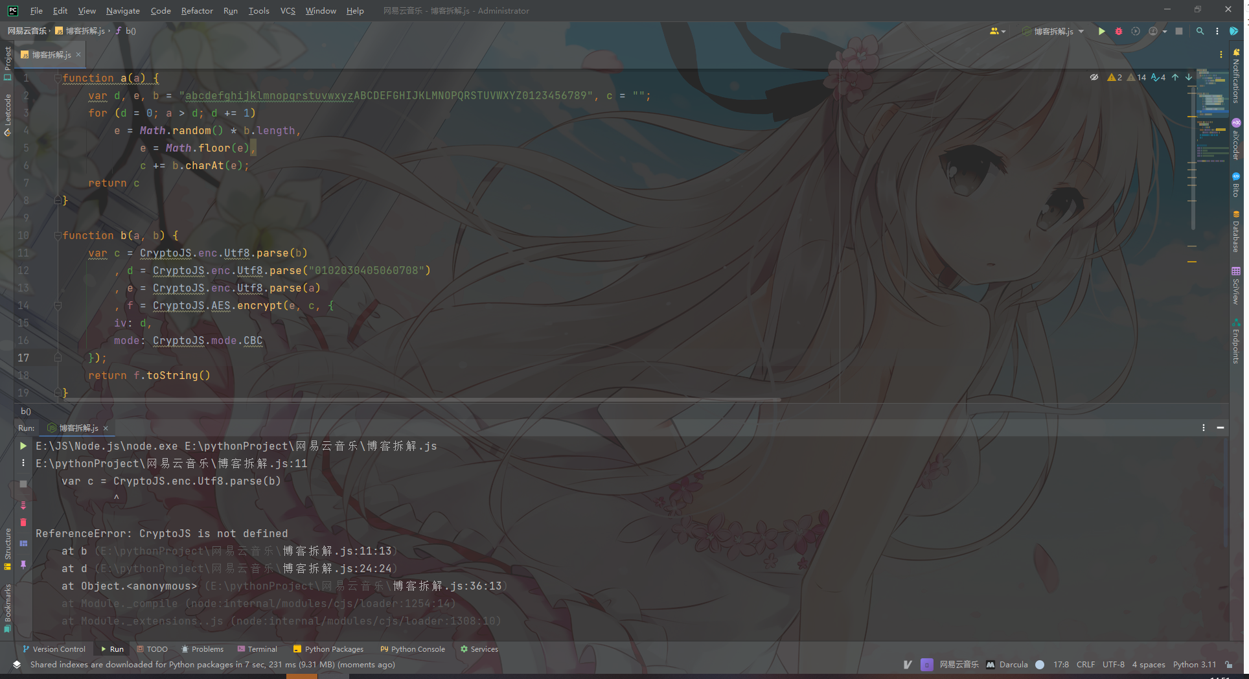1249x679 pixels.
Task: Open the Navigate menu
Action: [x=123, y=10]
